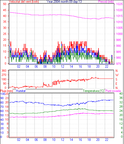Screen dimensions: 124x144
Task: Click the 'Punt rosada' legend label
Action: (x=113, y=91)
